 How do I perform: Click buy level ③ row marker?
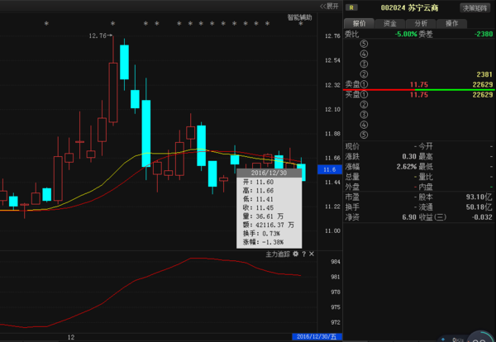click(364, 115)
